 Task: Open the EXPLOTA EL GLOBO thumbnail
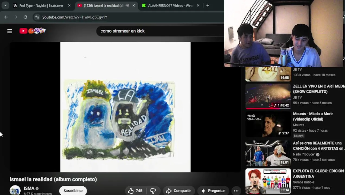(x=268, y=181)
